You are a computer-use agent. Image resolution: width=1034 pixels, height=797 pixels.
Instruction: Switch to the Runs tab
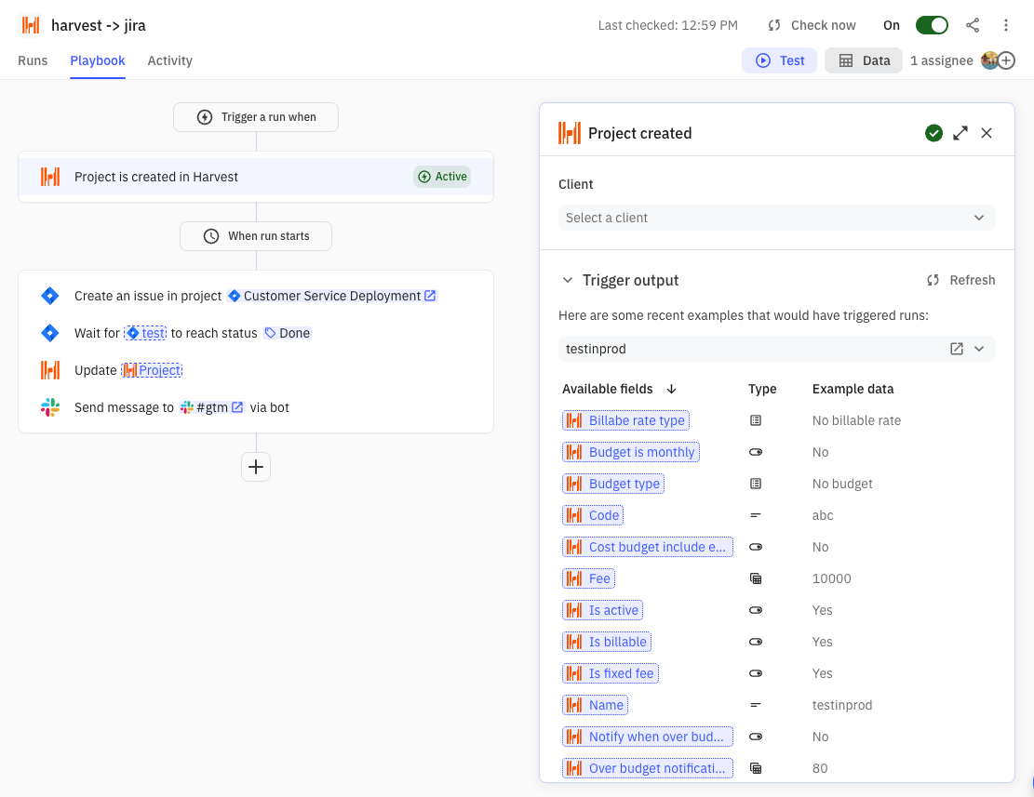(x=33, y=60)
